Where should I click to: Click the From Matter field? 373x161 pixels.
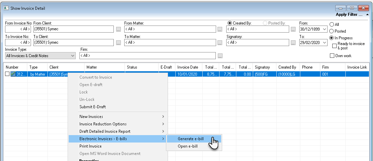point(170,29)
